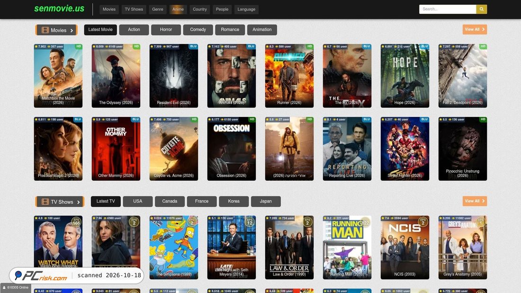Select the Animation movie tab
Viewport: 521px width, 293px height.
click(262, 29)
